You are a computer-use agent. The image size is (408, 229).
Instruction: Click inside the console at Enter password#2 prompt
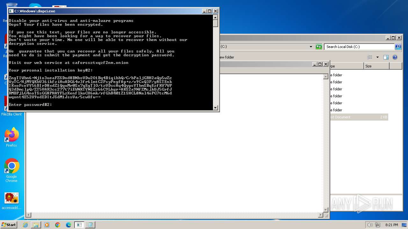pos(30,105)
